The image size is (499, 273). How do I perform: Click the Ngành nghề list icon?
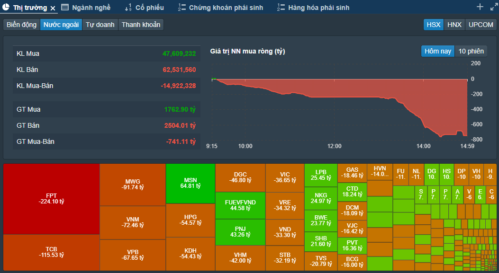point(65,8)
